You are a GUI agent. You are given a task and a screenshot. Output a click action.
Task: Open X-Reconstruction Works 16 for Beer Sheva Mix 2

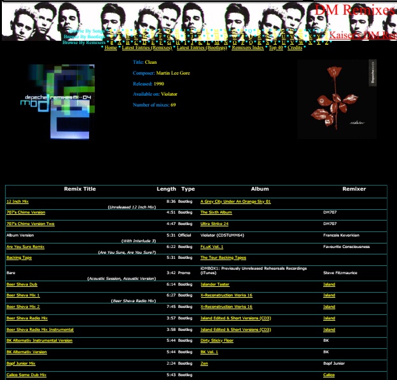pos(226,307)
